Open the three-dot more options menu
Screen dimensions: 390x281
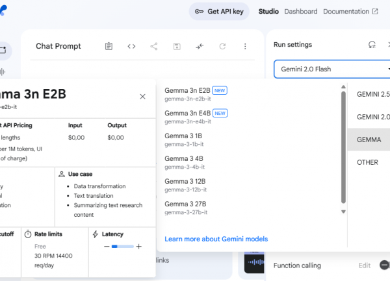click(245, 46)
